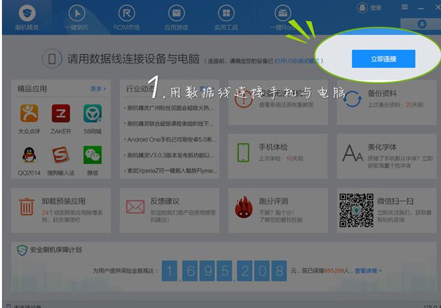Open the 反馈建议 envelope icon
The width and height of the screenshot is (441, 308).
pos(135,207)
